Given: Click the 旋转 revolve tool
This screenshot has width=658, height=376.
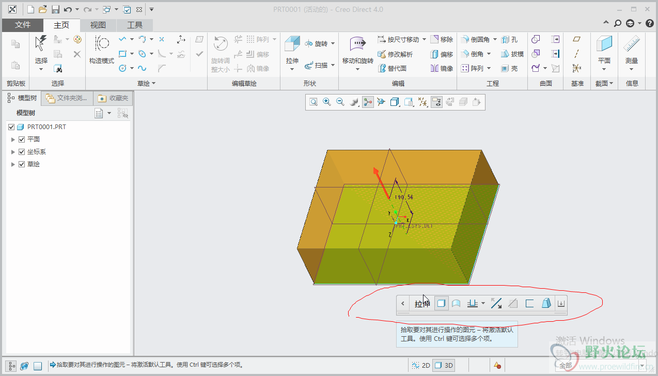Looking at the screenshot, I should [319, 43].
